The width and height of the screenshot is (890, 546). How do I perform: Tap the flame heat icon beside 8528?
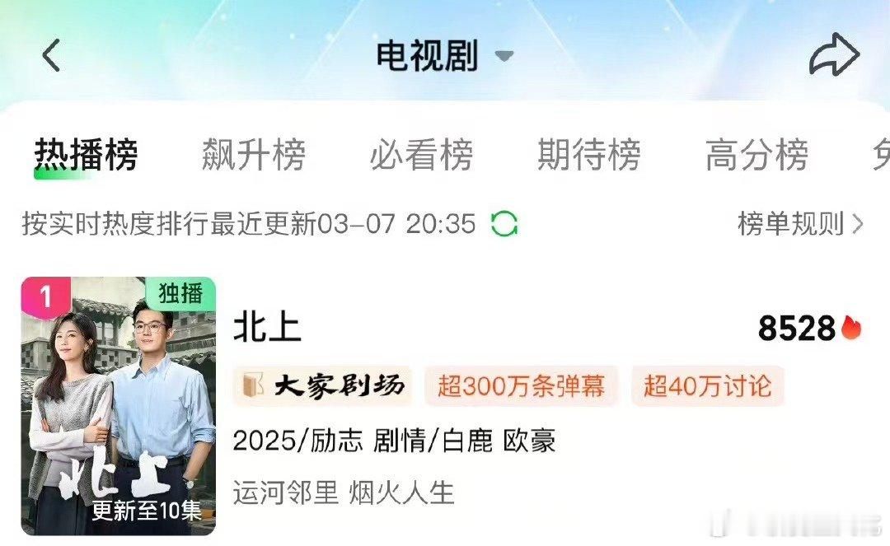point(851,328)
